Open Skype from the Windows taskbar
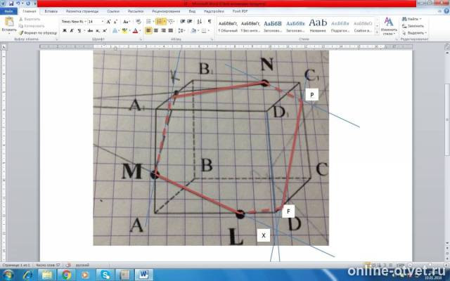 (105, 273)
